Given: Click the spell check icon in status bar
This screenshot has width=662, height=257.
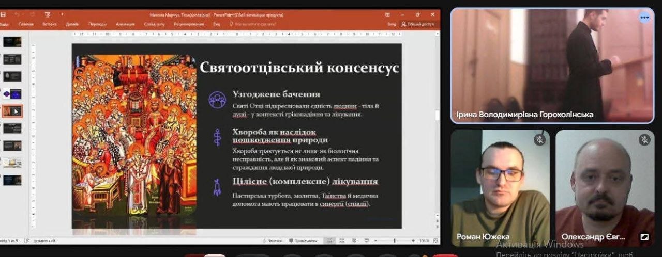Looking at the screenshot, I should [x=27, y=240].
